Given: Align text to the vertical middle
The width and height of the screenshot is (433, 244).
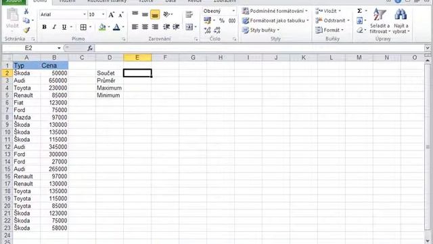Looking at the screenshot, I should (x=145, y=14).
